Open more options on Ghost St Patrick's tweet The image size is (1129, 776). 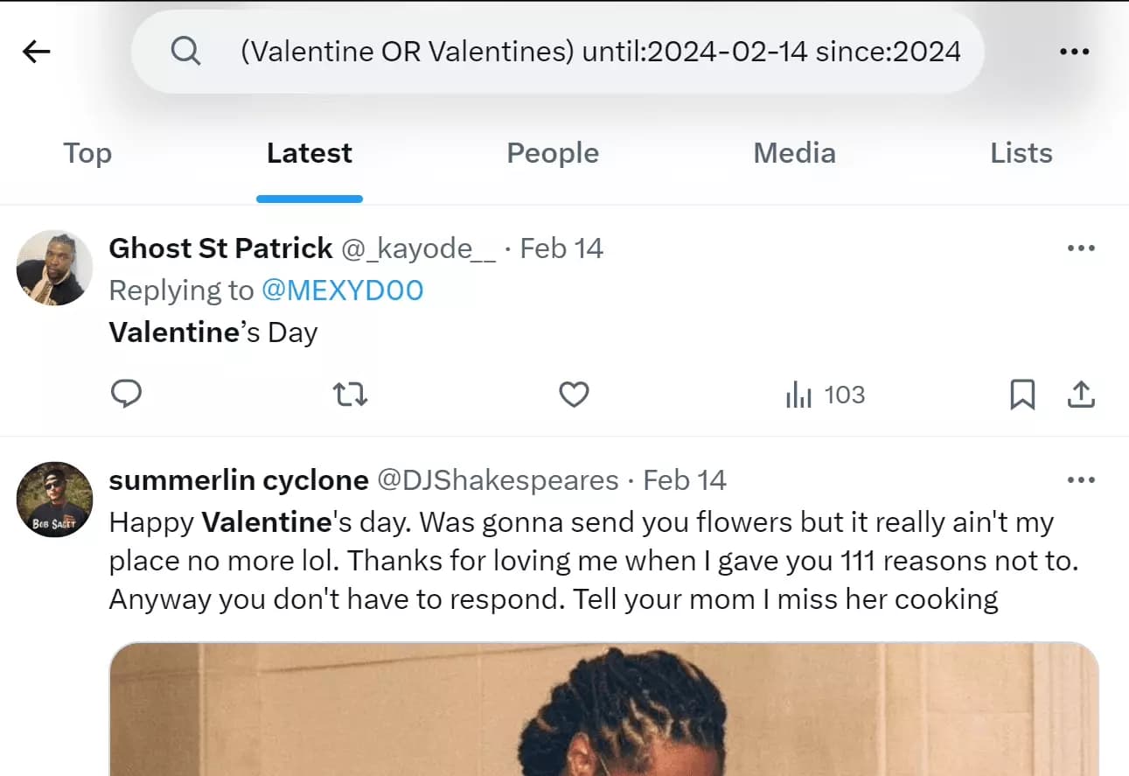tap(1082, 248)
